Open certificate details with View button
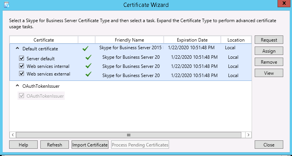The image size is (292, 156). pyautogui.click(x=269, y=73)
